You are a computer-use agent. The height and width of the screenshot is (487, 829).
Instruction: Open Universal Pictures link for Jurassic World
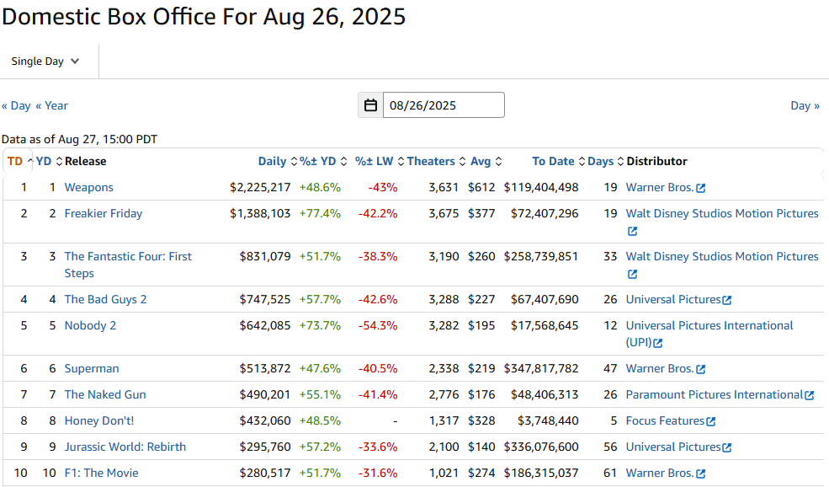click(x=673, y=447)
